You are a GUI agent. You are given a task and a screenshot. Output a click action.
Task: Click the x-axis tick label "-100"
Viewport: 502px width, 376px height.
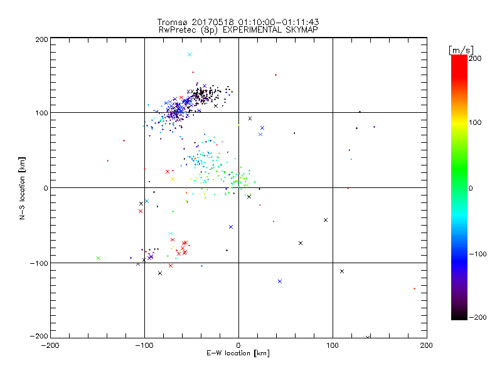pos(144,346)
